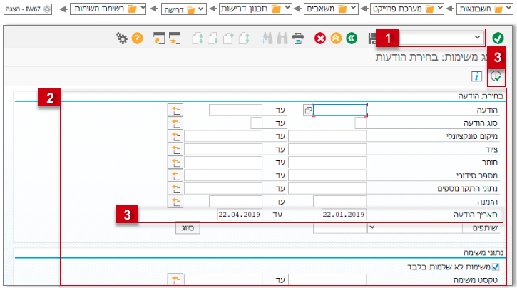Viewport: 517px width, 288px height.
Task: Click the הודעה from-value input field
Action: tap(339, 110)
